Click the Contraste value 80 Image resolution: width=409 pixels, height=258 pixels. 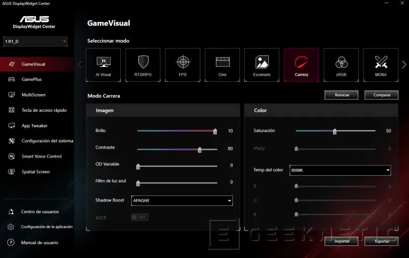click(x=230, y=149)
